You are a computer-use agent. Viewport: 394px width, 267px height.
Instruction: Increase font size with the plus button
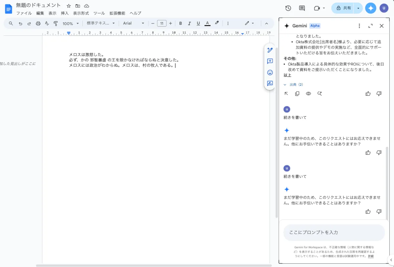(x=170, y=23)
